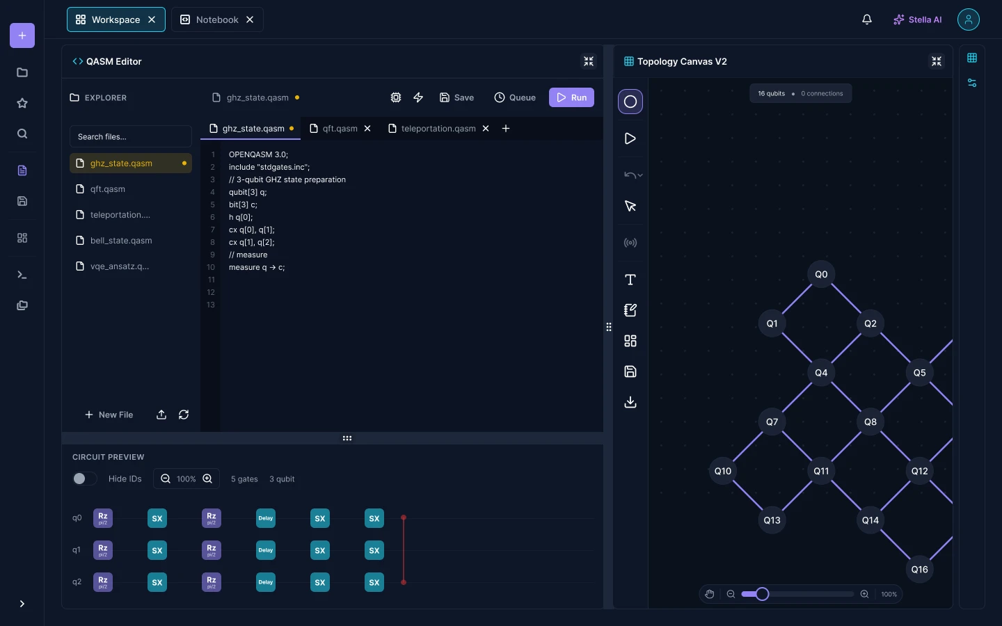Search files input in Explorer
The width and height of the screenshot is (1002, 626).
click(131, 136)
